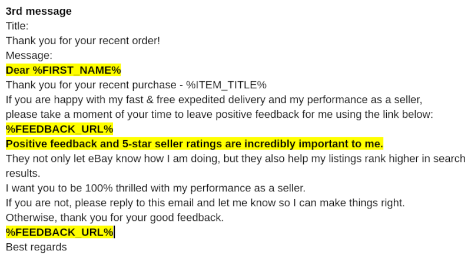Click the 'Best regards' closing line
The image size is (471, 258).
click(x=37, y=247)
